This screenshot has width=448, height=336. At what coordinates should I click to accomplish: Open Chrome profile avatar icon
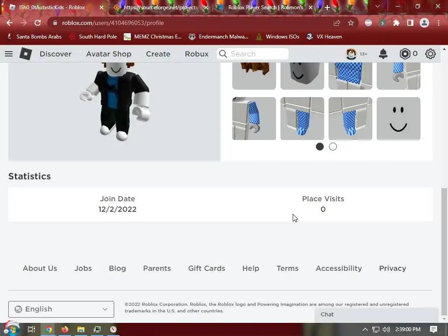(424, 23)
